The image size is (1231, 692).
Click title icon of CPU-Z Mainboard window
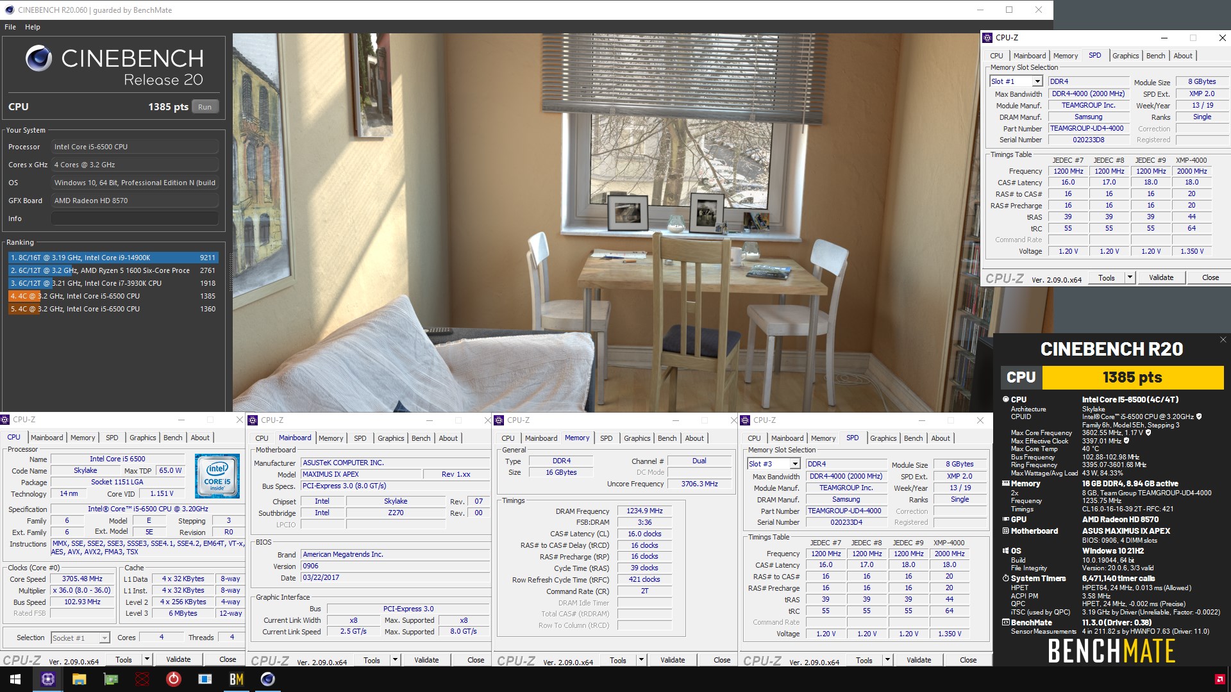pyautogui.click(x=253, y=420)
